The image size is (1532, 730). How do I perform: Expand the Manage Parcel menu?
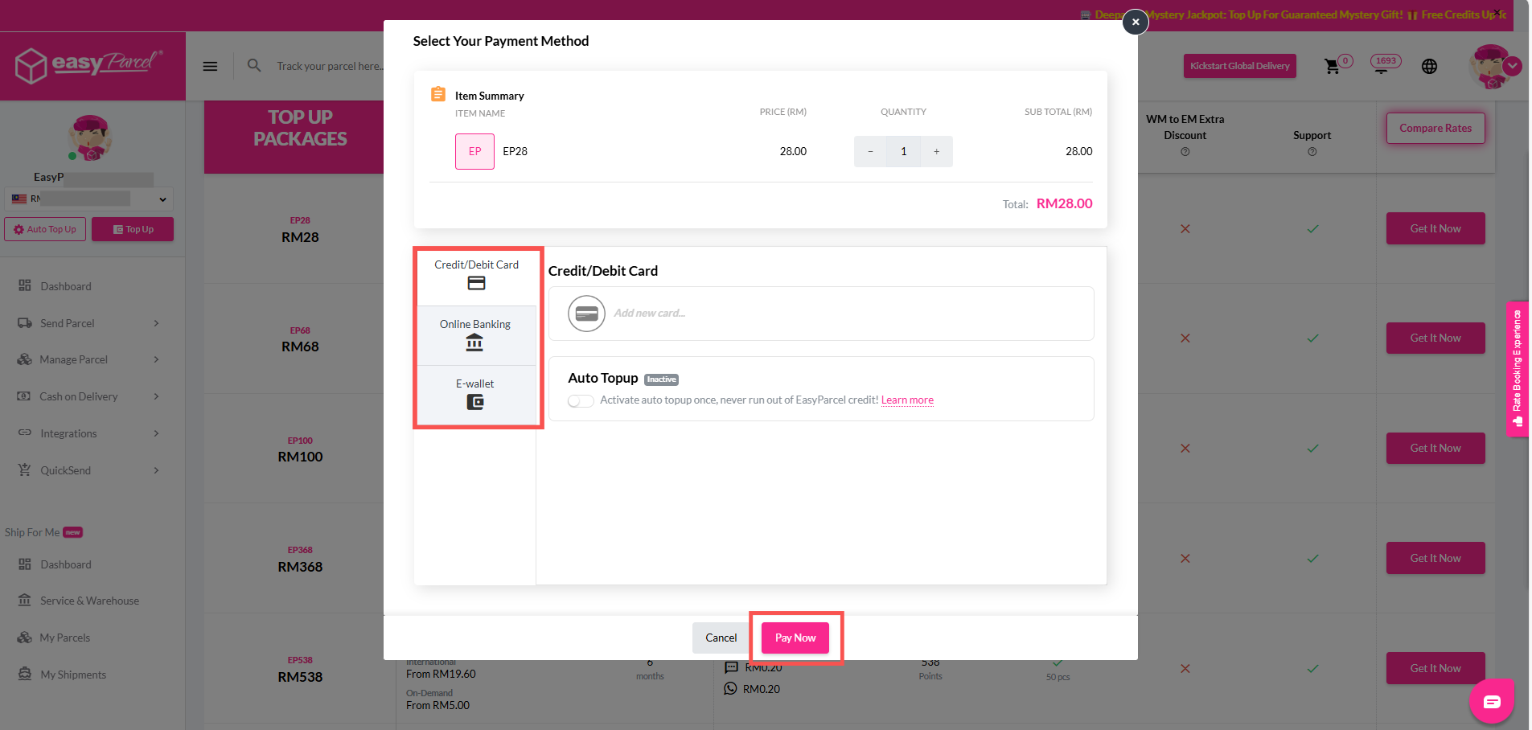point(88,359)
